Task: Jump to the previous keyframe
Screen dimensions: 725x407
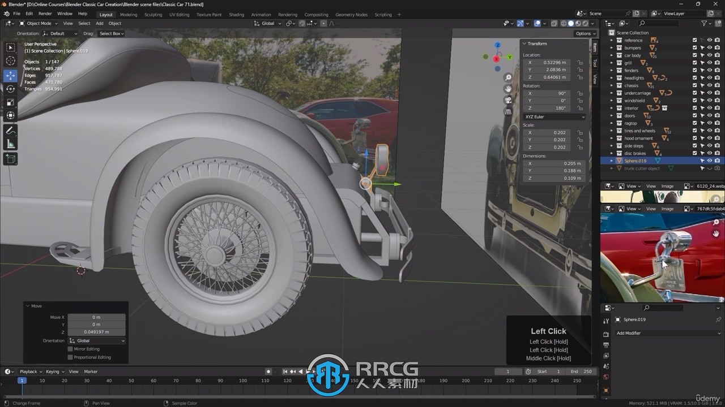Action: (x=293, y=371)
